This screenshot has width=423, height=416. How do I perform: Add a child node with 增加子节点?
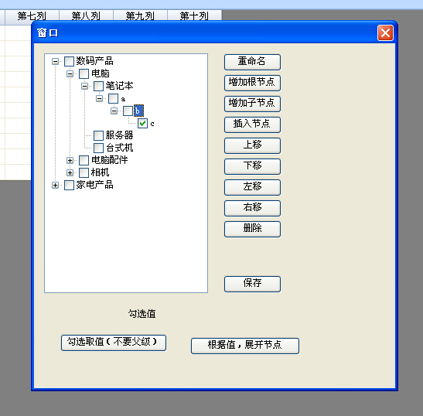coord(252,104)
